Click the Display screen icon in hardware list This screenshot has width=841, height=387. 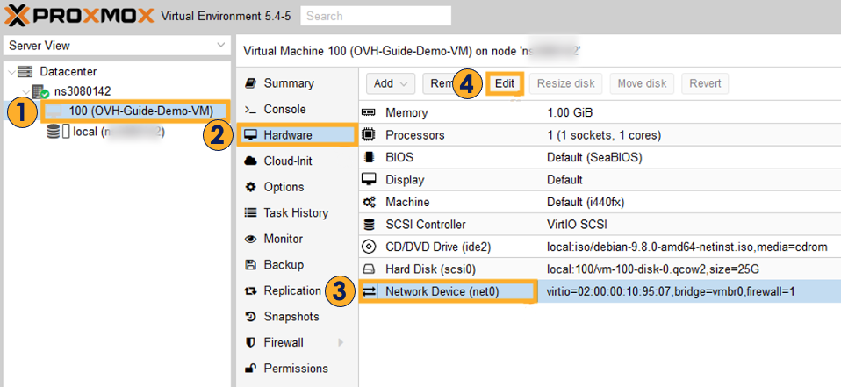tap(369, 179)
